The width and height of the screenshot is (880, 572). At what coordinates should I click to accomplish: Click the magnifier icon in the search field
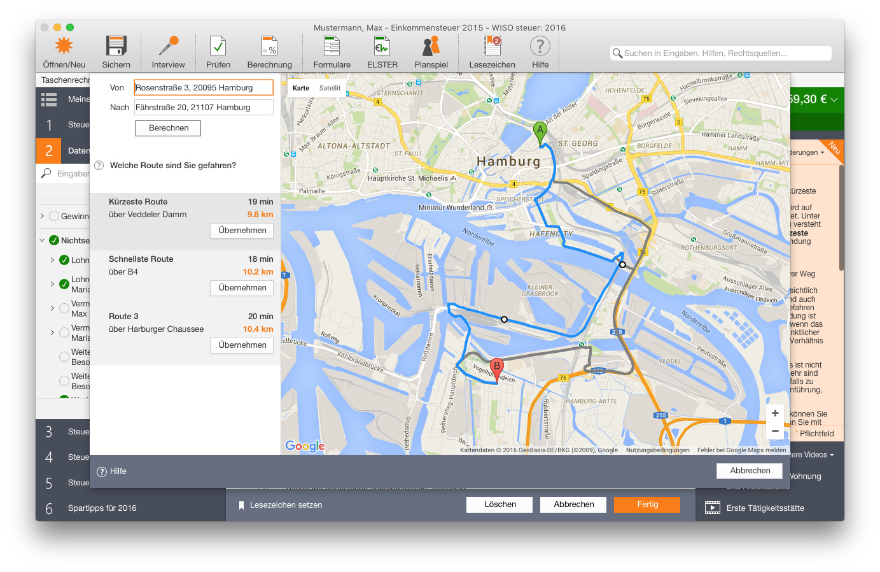pos(617,54)
